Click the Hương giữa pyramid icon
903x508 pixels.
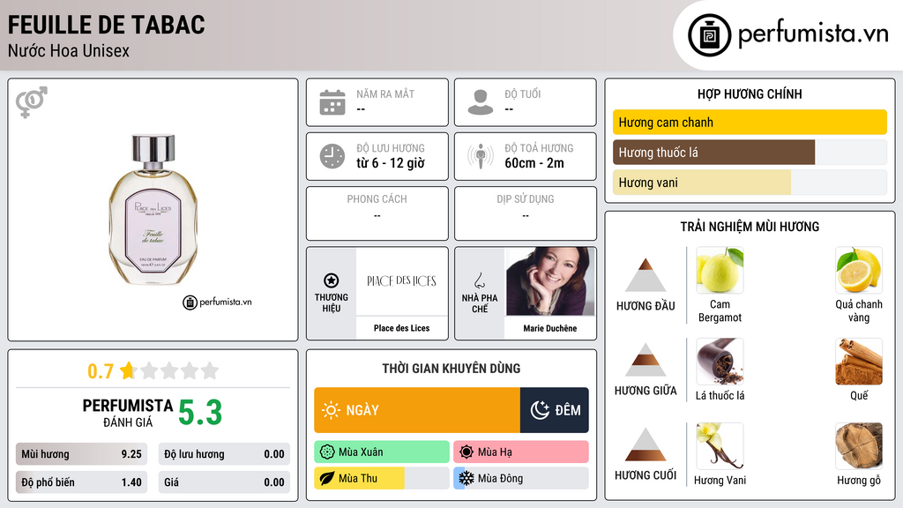tap(646, 360)
